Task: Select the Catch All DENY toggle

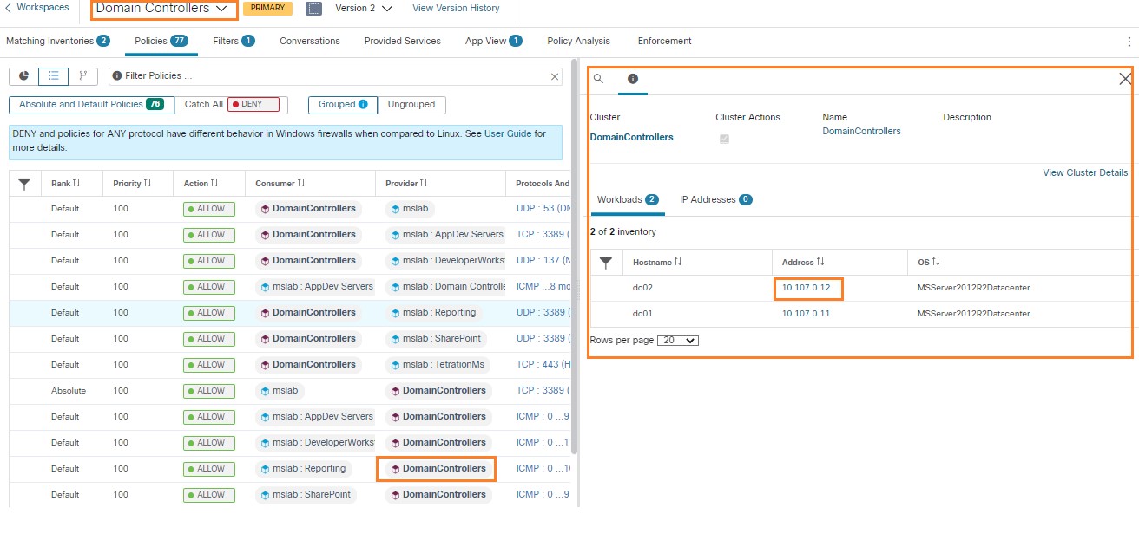Action: point(231,104)
